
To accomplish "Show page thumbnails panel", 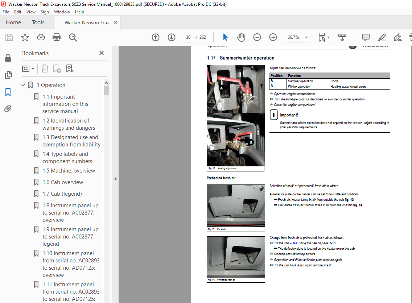I will 8,75.
